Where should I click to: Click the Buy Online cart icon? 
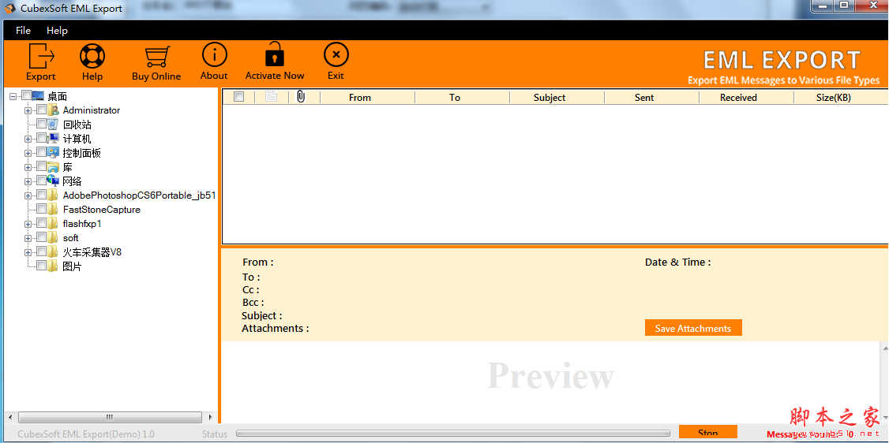point(156,57)
